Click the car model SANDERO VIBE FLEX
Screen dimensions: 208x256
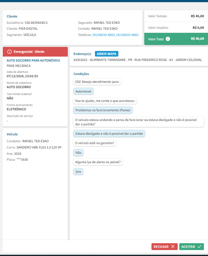click(39, 147)
